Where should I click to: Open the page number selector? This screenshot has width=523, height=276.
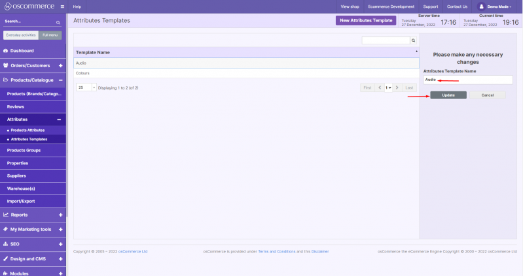388,87
